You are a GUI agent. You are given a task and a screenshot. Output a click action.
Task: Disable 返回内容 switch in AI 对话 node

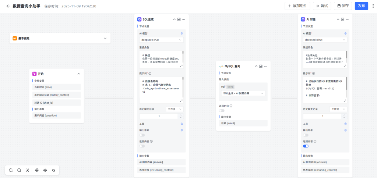tap(306, 146)
